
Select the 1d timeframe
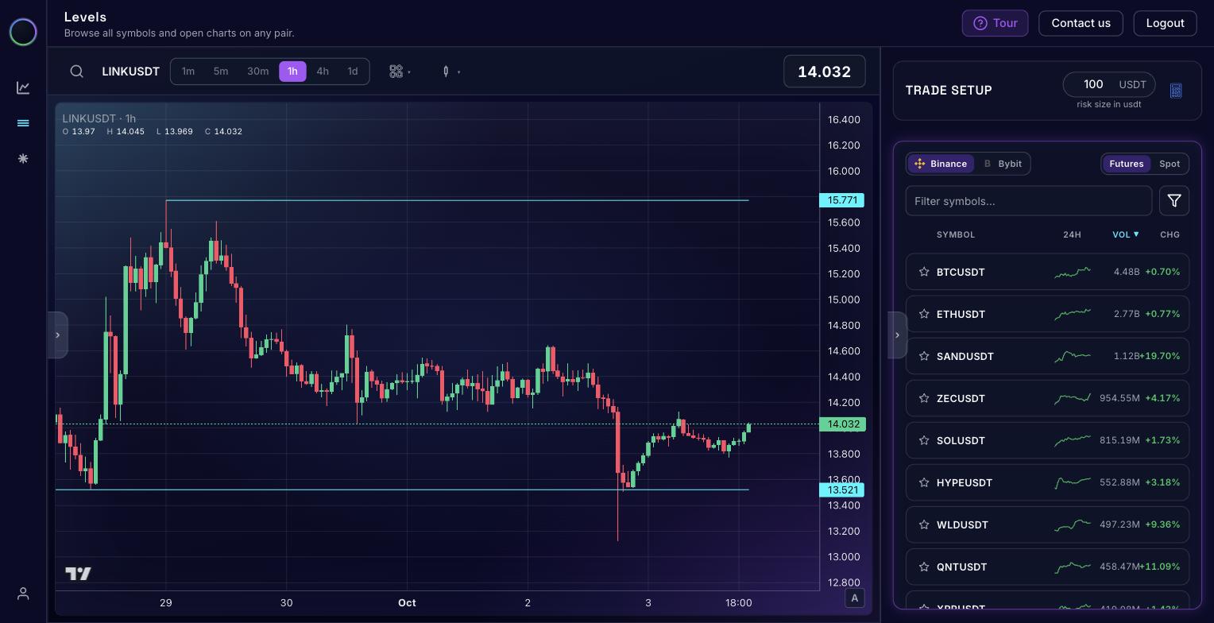point(353,72)
